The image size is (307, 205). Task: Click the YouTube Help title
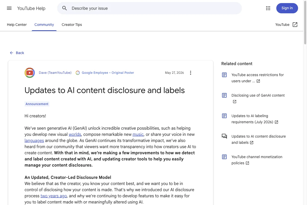(x=31, y=8)
